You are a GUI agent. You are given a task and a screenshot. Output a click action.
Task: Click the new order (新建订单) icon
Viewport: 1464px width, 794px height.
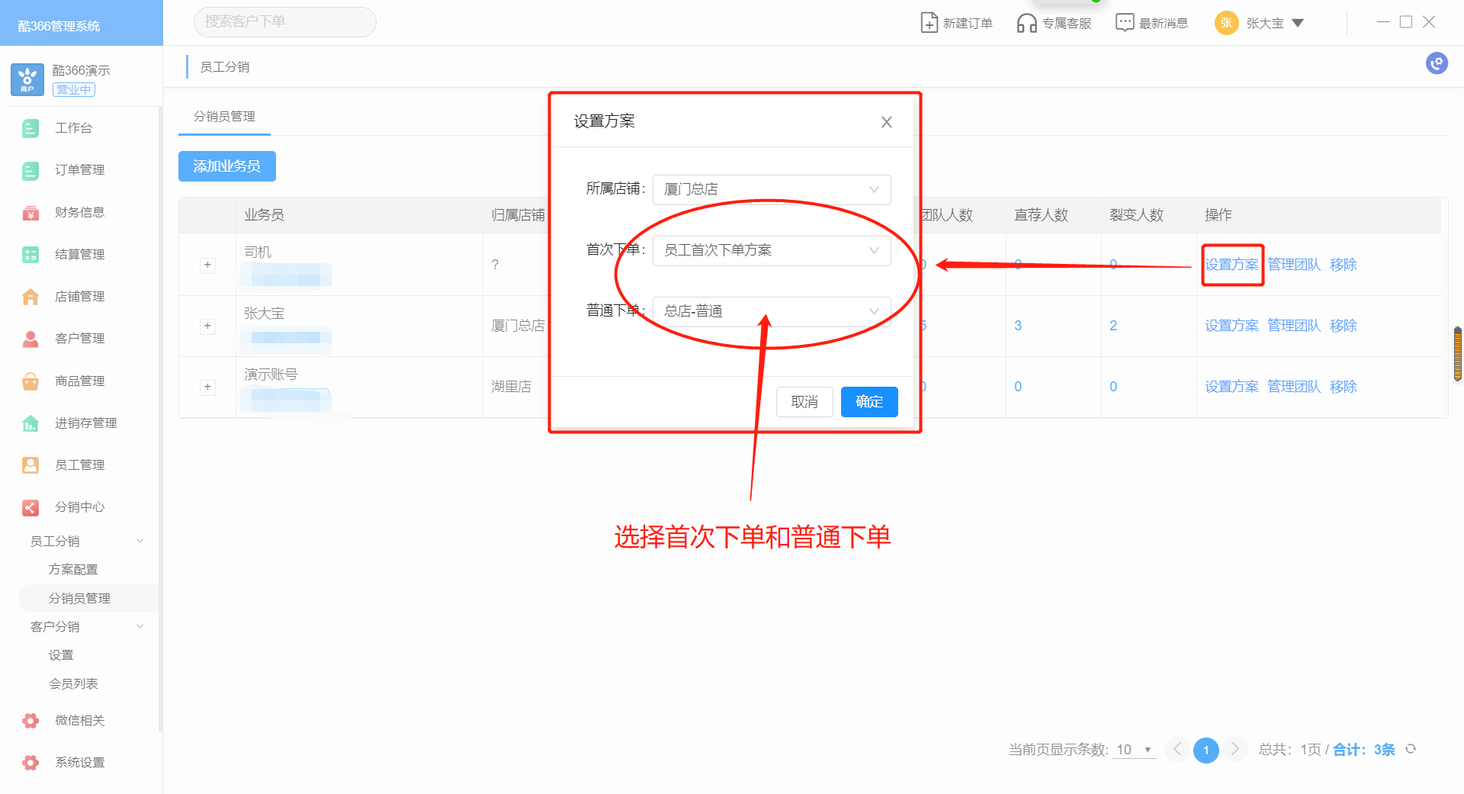point(929,23)
